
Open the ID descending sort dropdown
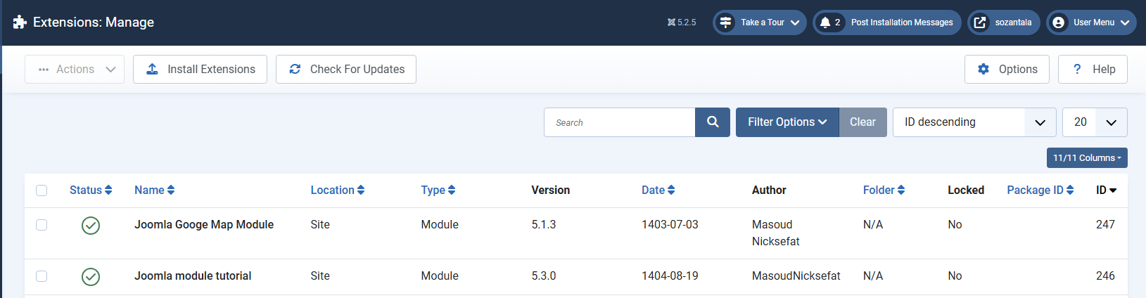[974, 122]
